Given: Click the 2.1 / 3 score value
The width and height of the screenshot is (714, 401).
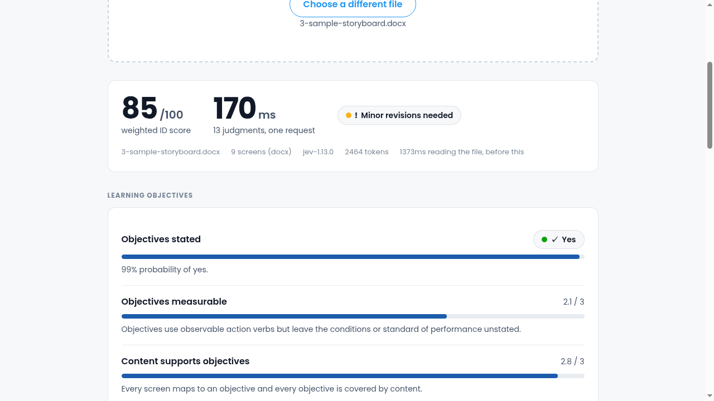Looking at the screenshot, I should [x=573, y=302].
